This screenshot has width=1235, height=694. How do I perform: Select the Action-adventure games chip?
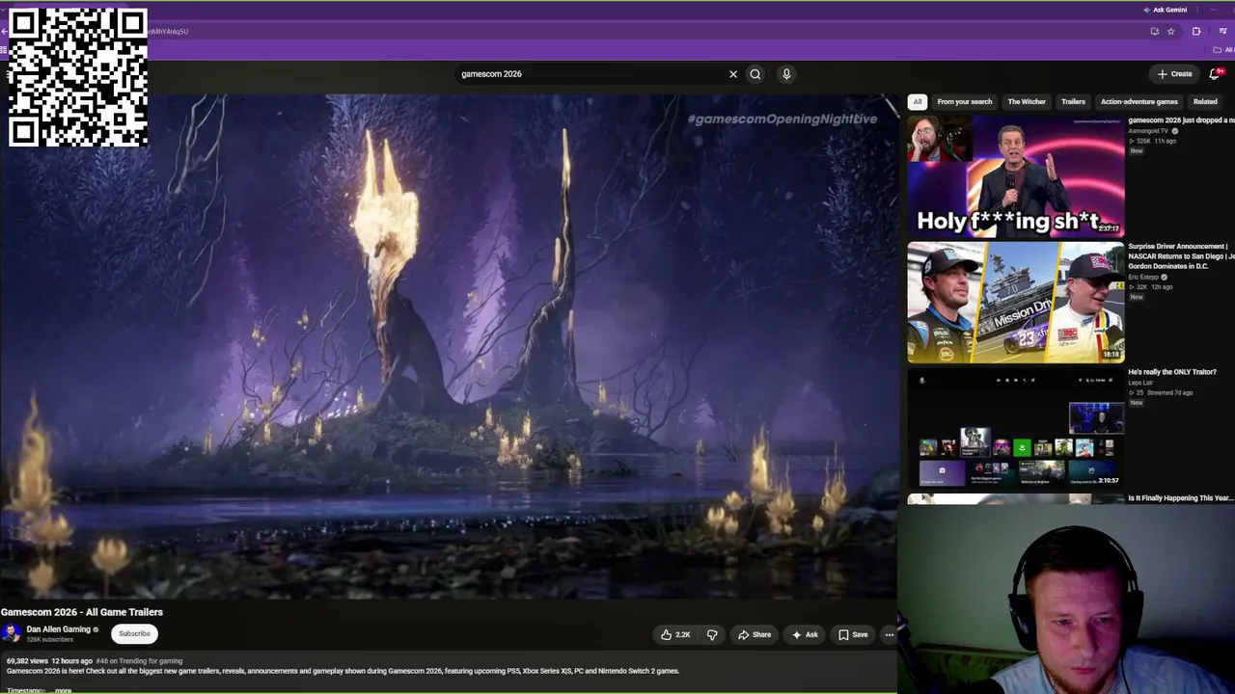[1139, 101]
